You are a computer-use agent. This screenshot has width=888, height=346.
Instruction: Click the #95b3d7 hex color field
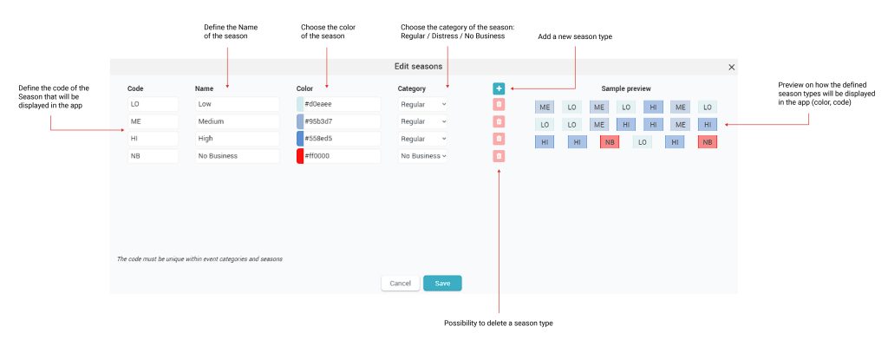[x=342, y=121]
